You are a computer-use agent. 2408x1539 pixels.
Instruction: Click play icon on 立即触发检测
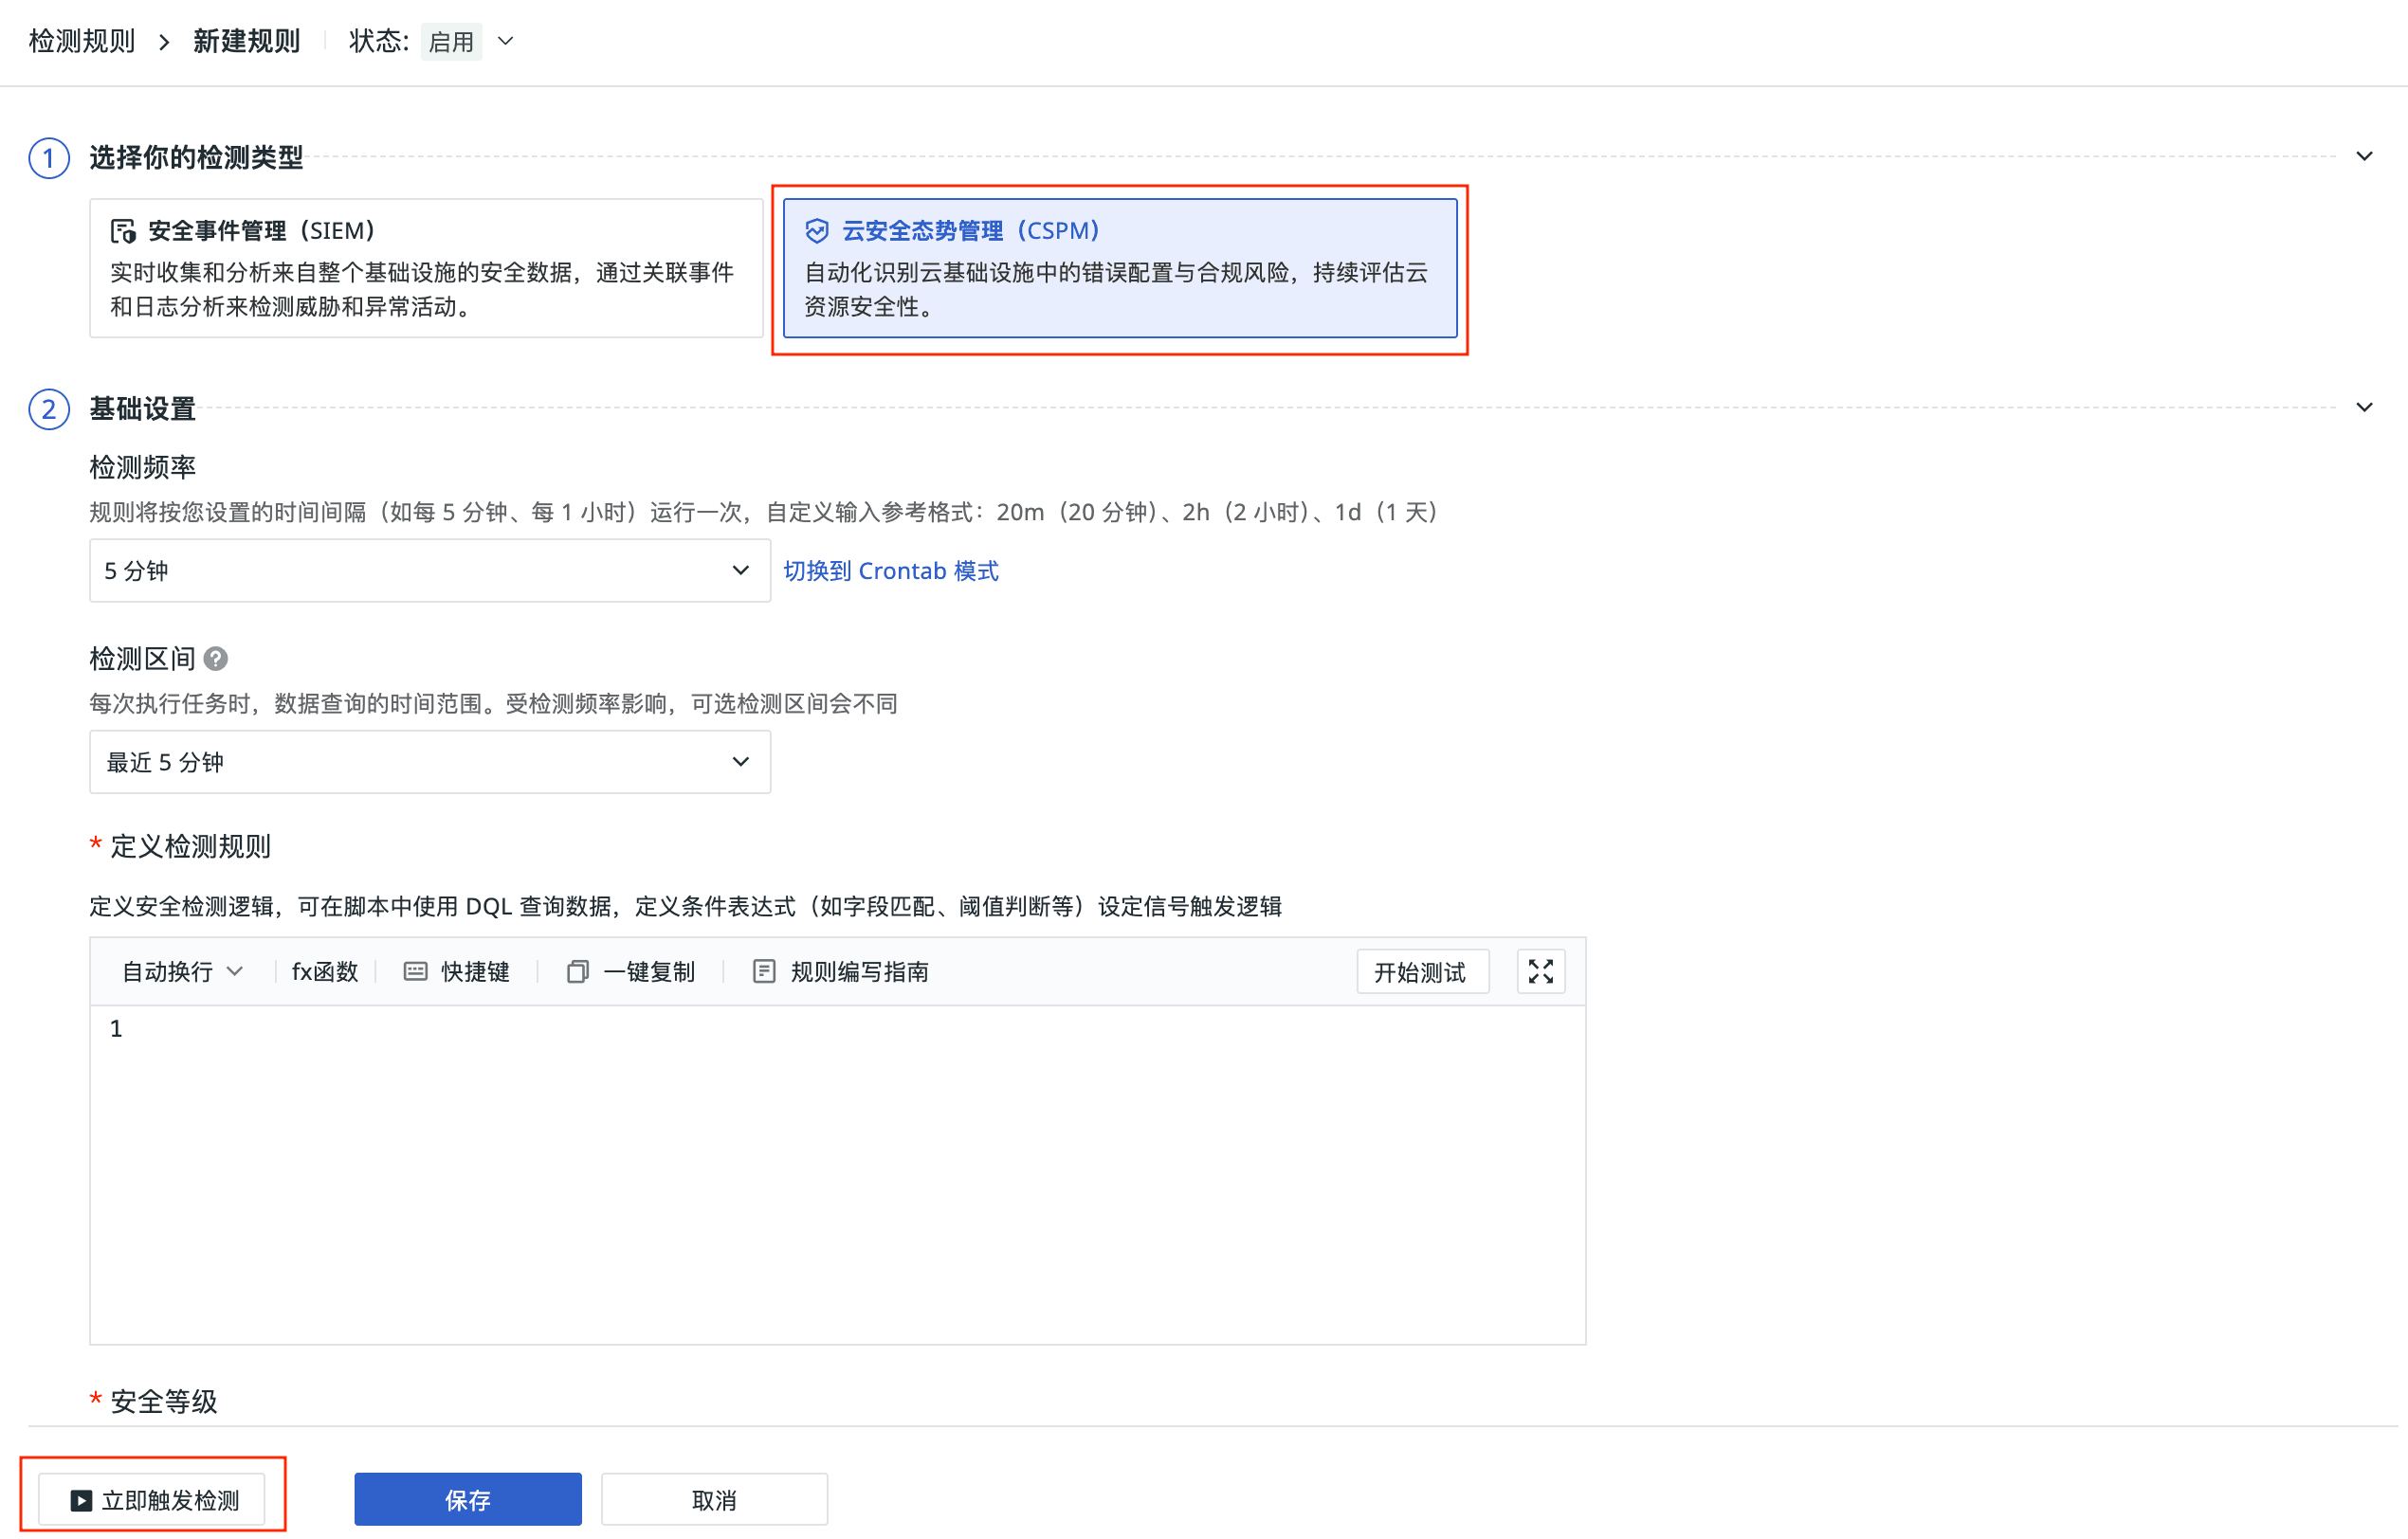pyautogui.click(x=81, y=1500)
